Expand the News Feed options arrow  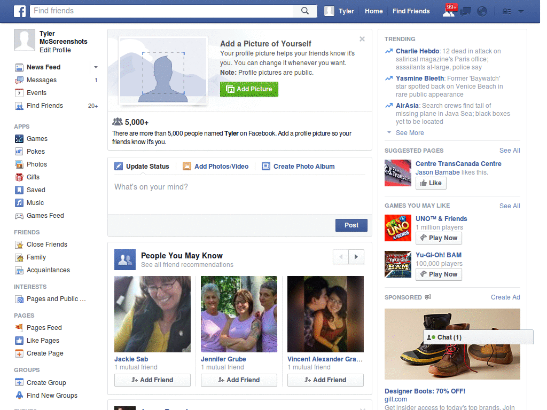tap(96, 67)
